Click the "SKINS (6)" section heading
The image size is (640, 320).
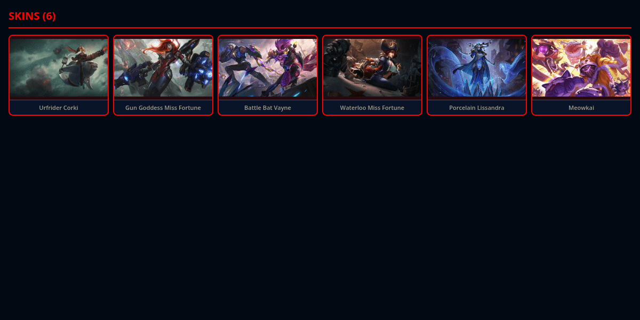click(x=32, y=16)
